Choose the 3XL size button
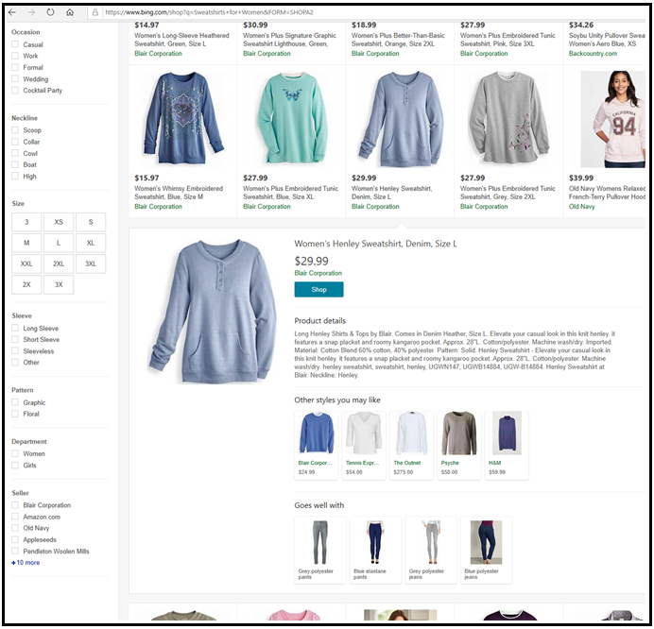654x629 pixels. tap(91, 263)
